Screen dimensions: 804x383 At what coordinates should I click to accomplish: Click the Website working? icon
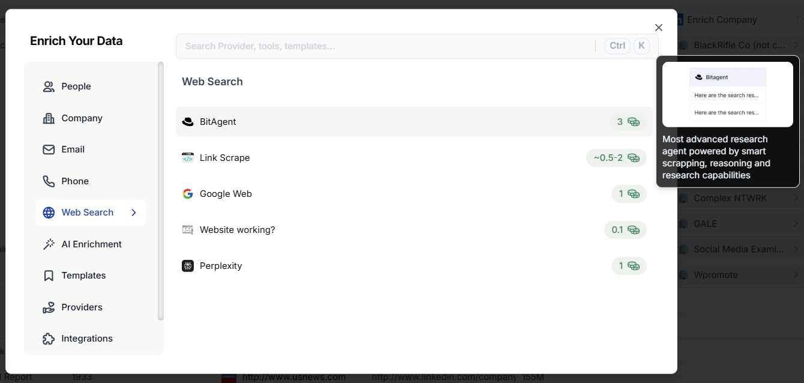pos(188,230)
